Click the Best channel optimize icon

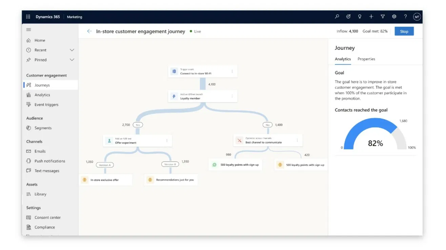tap(239, 141)
